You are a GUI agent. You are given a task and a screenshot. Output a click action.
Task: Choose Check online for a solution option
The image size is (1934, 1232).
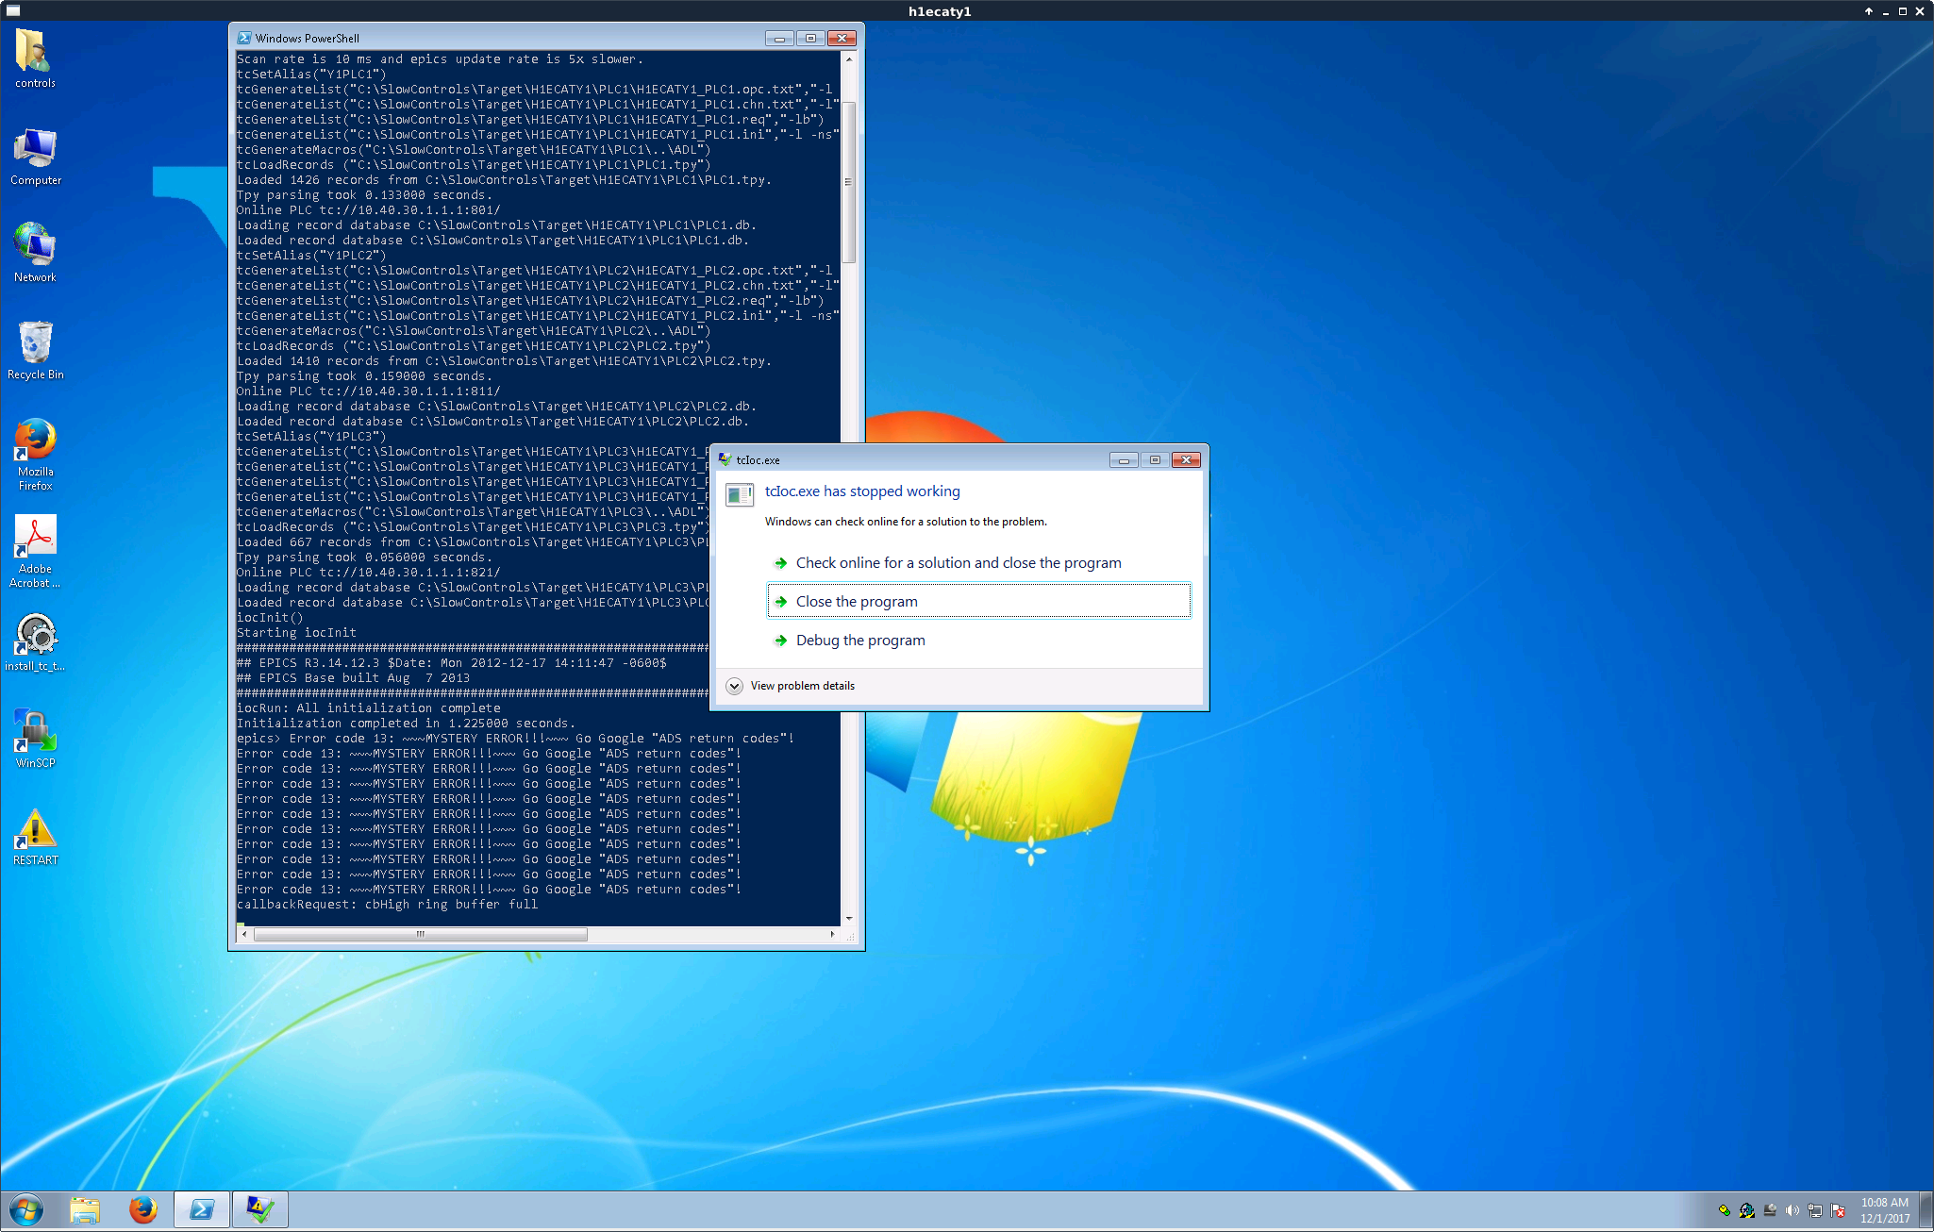pos(978,562)
